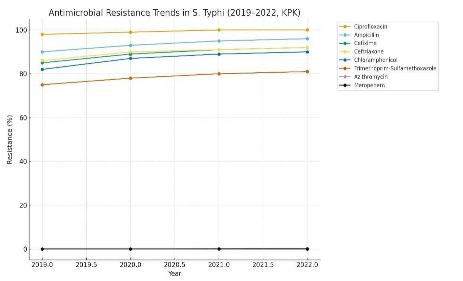Click the Cefixime legend label

point(365,43)
